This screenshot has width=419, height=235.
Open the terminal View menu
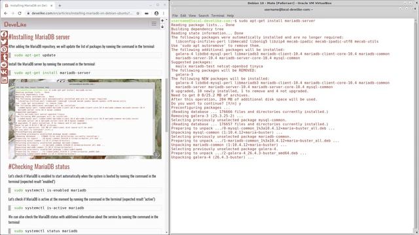coord(192,16)
